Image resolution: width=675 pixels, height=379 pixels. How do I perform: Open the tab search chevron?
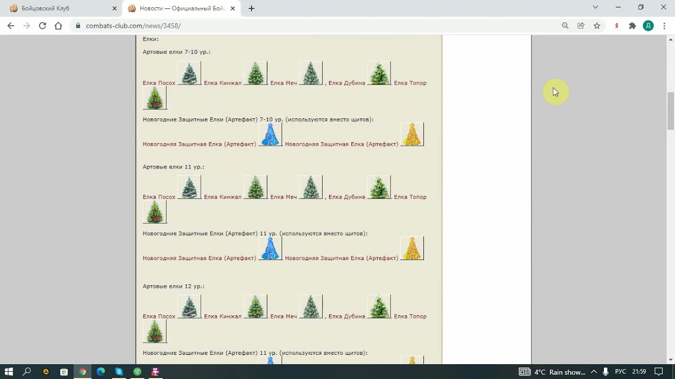pyautogui.click(x=595, y=7)
